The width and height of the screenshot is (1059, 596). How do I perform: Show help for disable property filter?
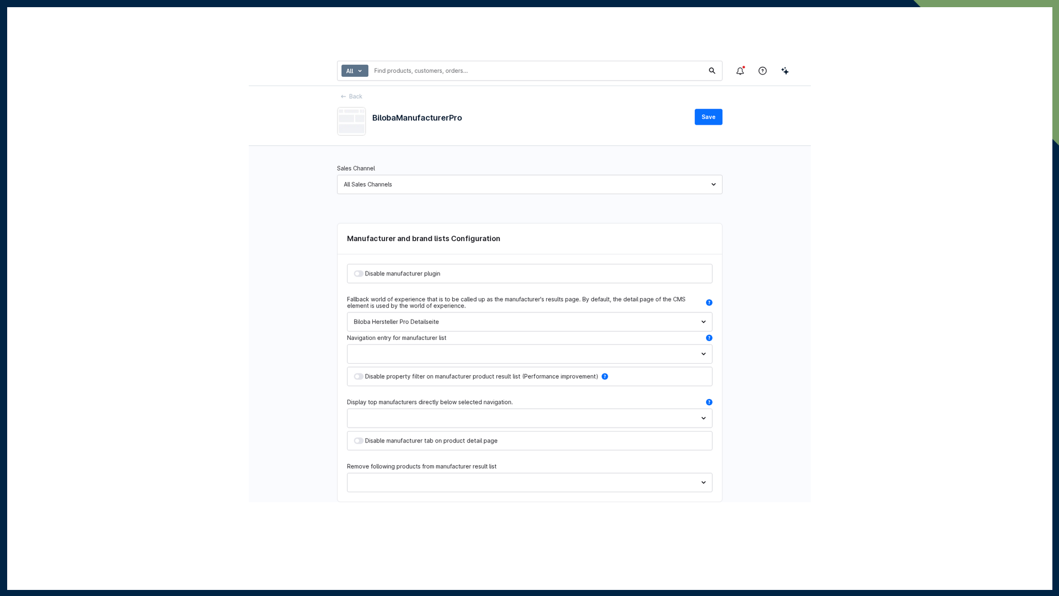click(605, 376)
